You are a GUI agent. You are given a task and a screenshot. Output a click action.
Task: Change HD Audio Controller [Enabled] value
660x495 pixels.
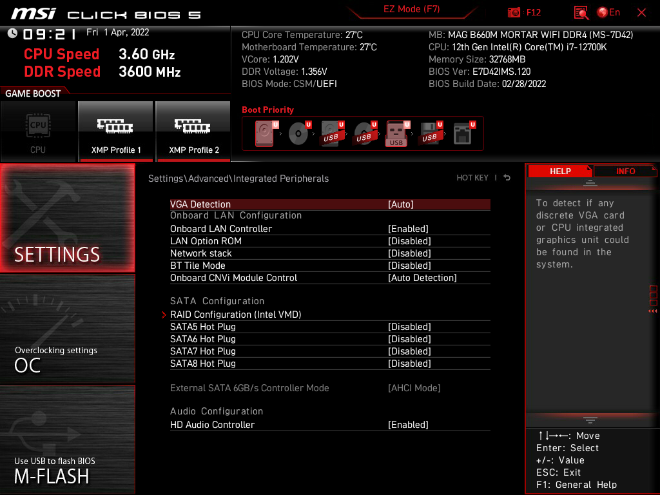point(408,425)
